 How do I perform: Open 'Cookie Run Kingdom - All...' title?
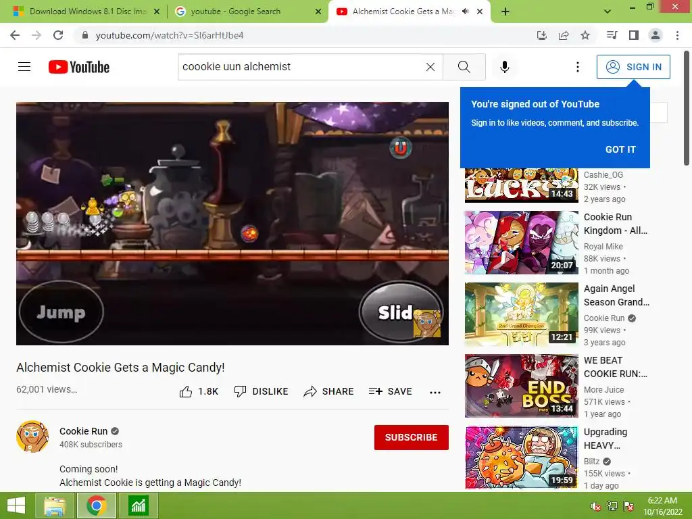[x=616, y=224]
